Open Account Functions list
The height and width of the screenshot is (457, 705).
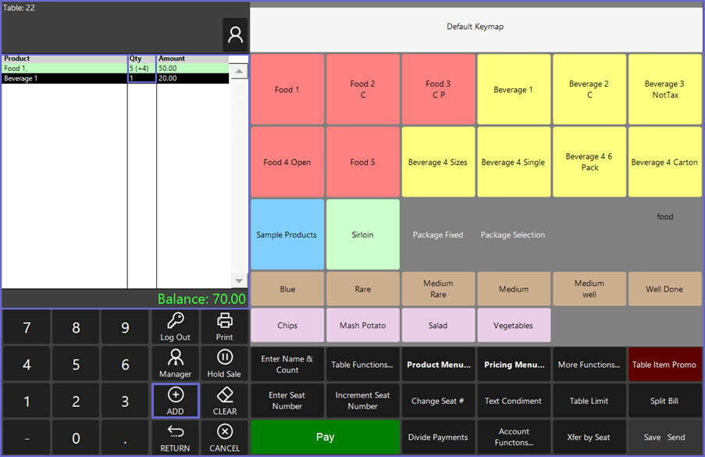(514, 437)
